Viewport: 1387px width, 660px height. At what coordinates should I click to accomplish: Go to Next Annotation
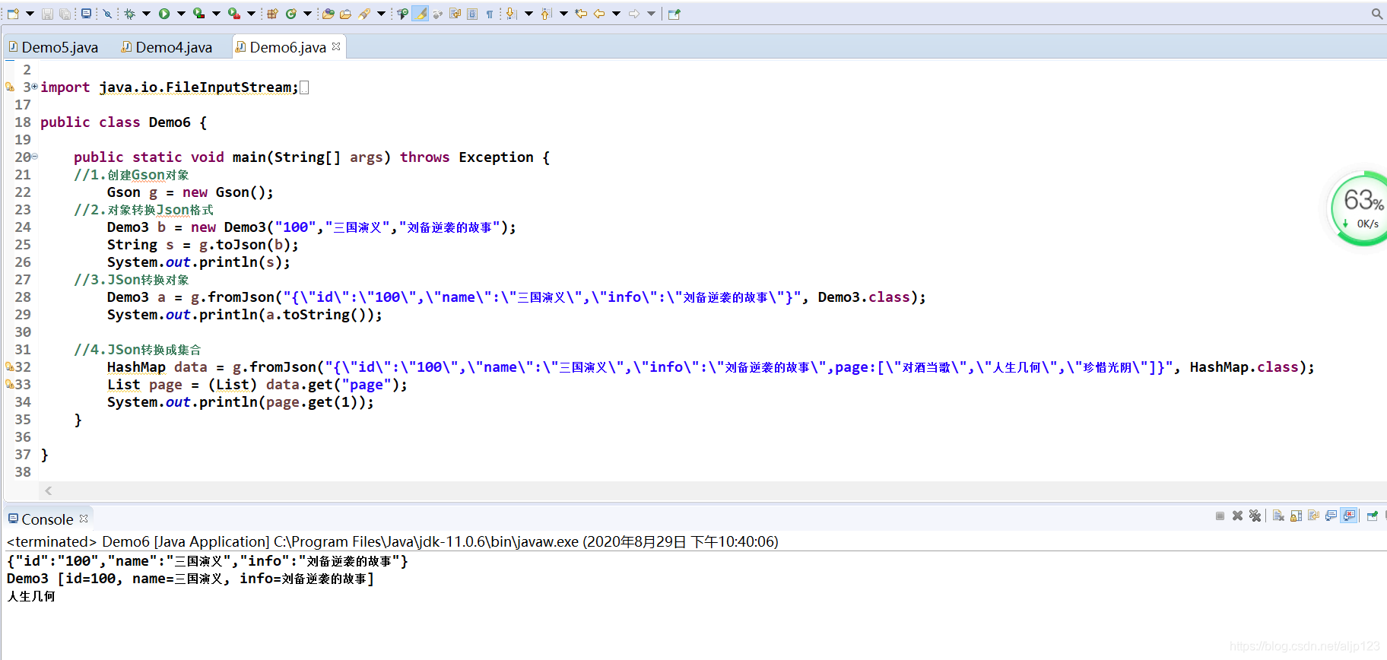(511, 14)
